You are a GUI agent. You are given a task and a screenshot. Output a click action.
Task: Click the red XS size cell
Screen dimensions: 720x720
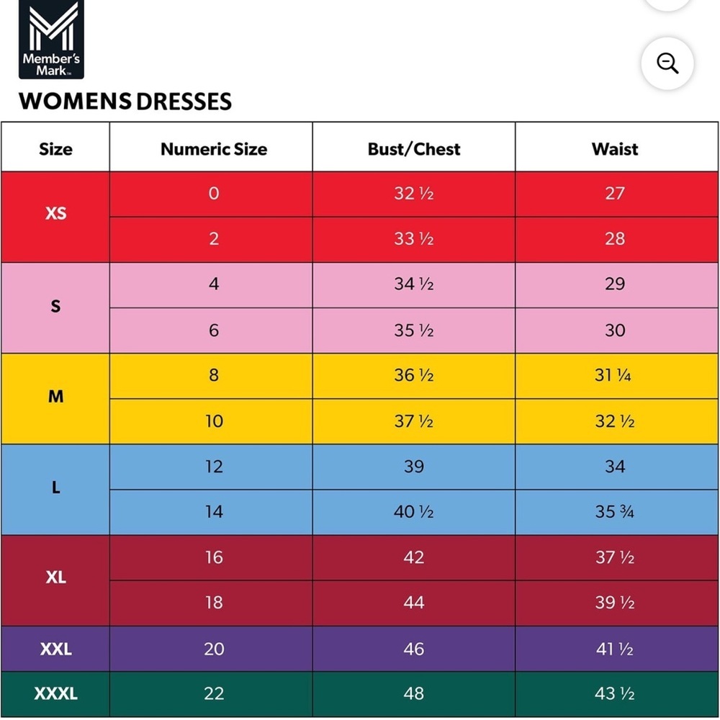(x=55, y=217)
